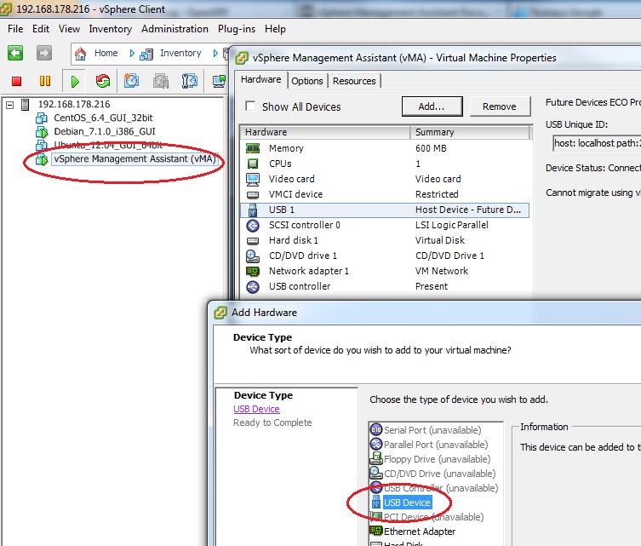The image size is (641, 546).
Task: Select the SCSI controller 0 row
Action: 384,225
